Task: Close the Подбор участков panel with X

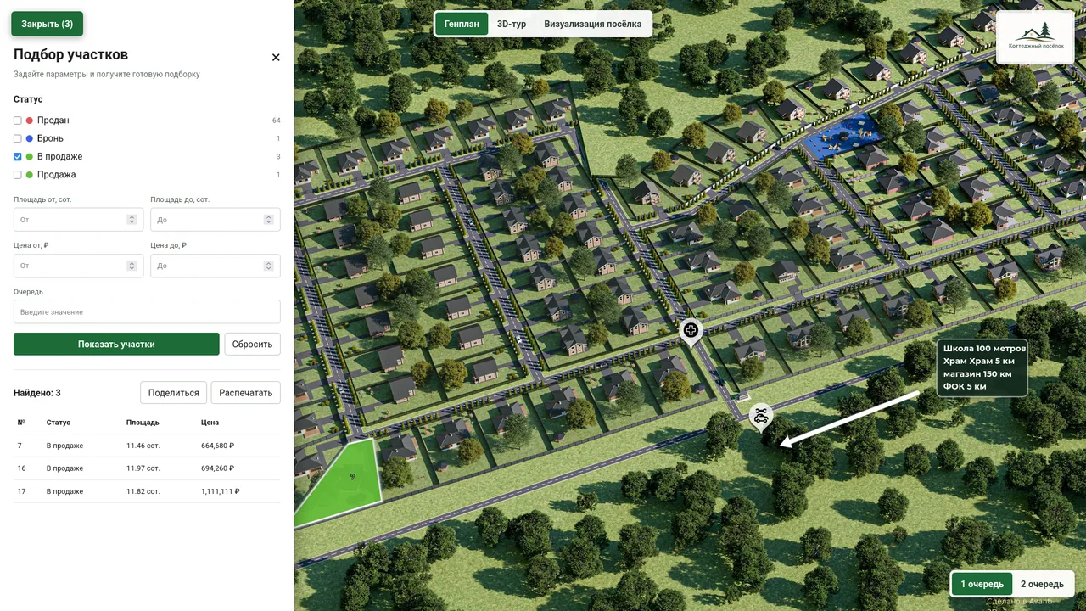Action: (276, 58)
